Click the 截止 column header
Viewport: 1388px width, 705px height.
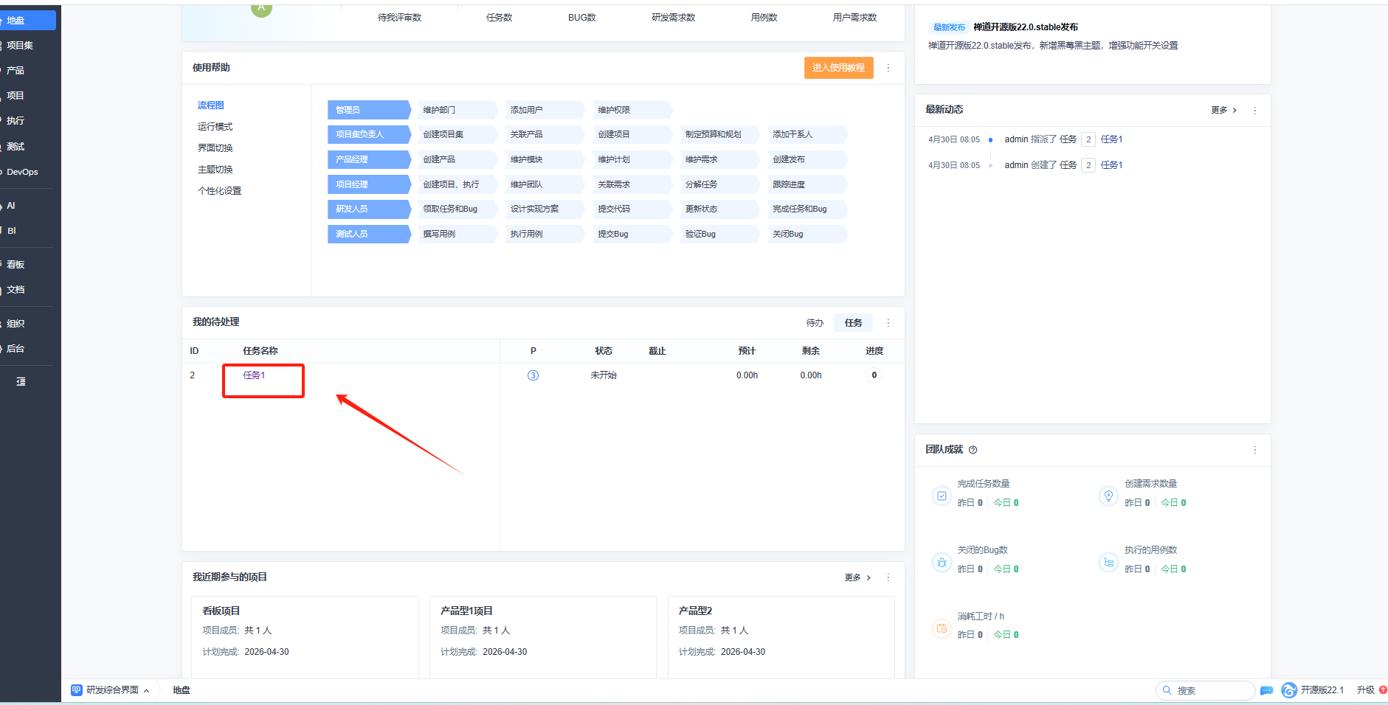coord(657,351)
